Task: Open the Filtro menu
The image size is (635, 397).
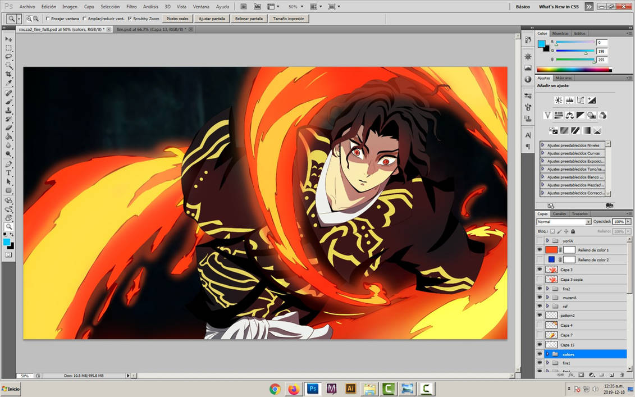Action: pos(131,6)
